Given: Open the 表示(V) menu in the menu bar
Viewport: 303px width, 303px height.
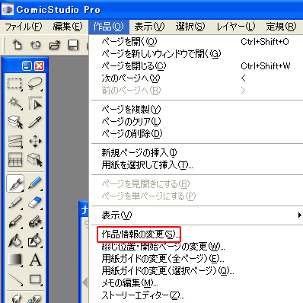Looking at the screenshot, I should pos(149,27).
